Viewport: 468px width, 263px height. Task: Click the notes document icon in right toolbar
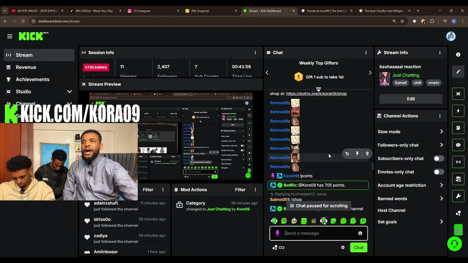coord(458,128)
